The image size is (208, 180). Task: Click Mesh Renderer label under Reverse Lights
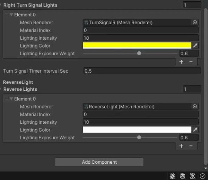click(36, 107)
